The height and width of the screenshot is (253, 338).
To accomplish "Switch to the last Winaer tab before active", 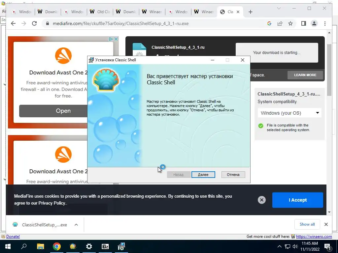I will 204,12.
